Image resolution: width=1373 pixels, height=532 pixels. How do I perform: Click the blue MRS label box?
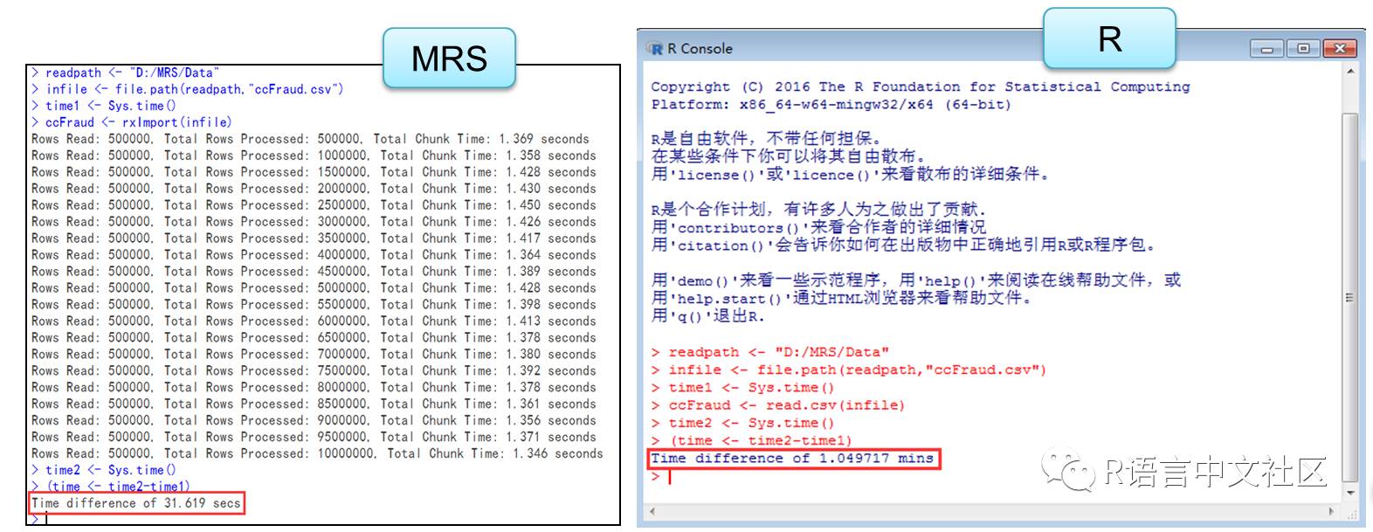pyautogui.click(x=449, y=59)
